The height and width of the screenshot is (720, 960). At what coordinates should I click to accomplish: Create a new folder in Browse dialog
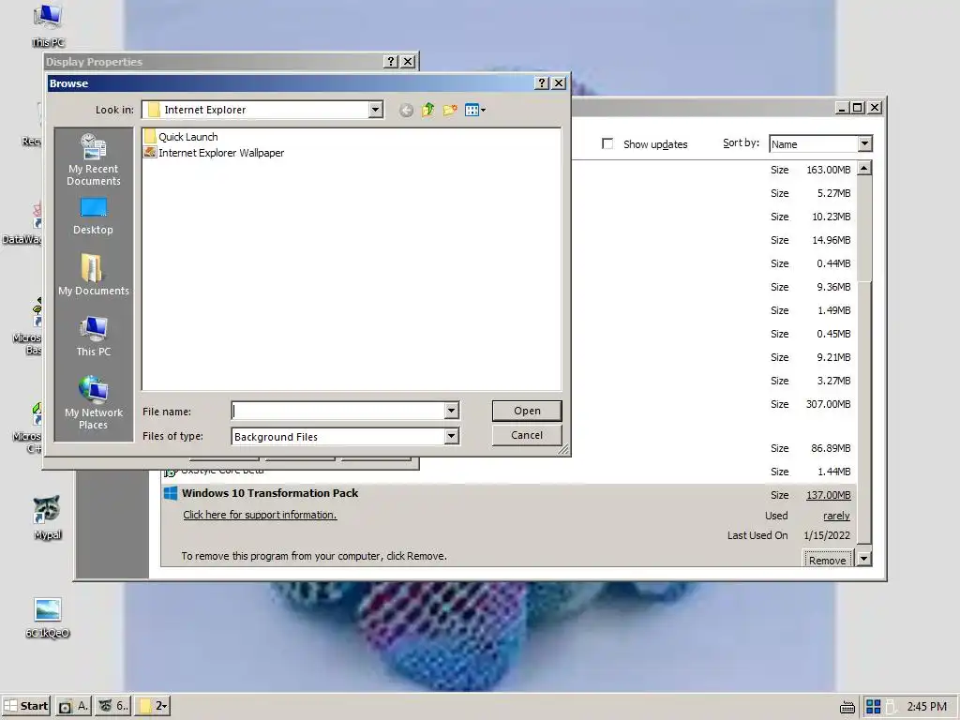pos(450,110)
